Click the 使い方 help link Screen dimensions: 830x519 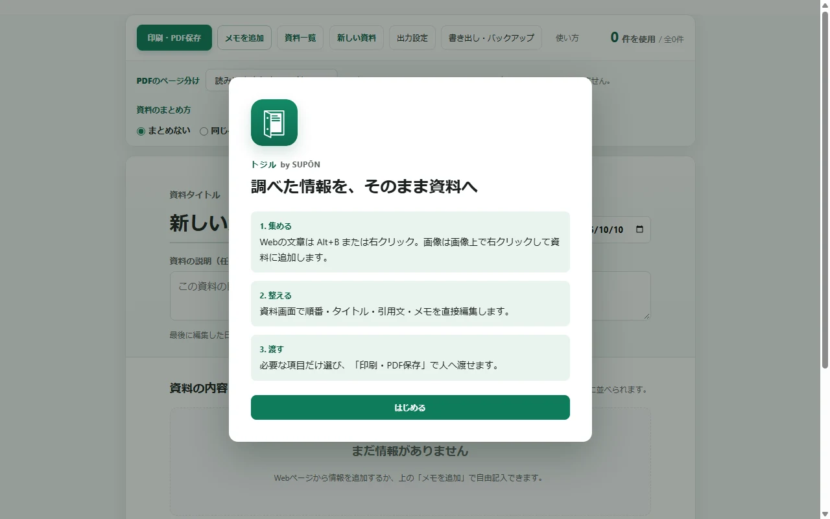(567, 38)
